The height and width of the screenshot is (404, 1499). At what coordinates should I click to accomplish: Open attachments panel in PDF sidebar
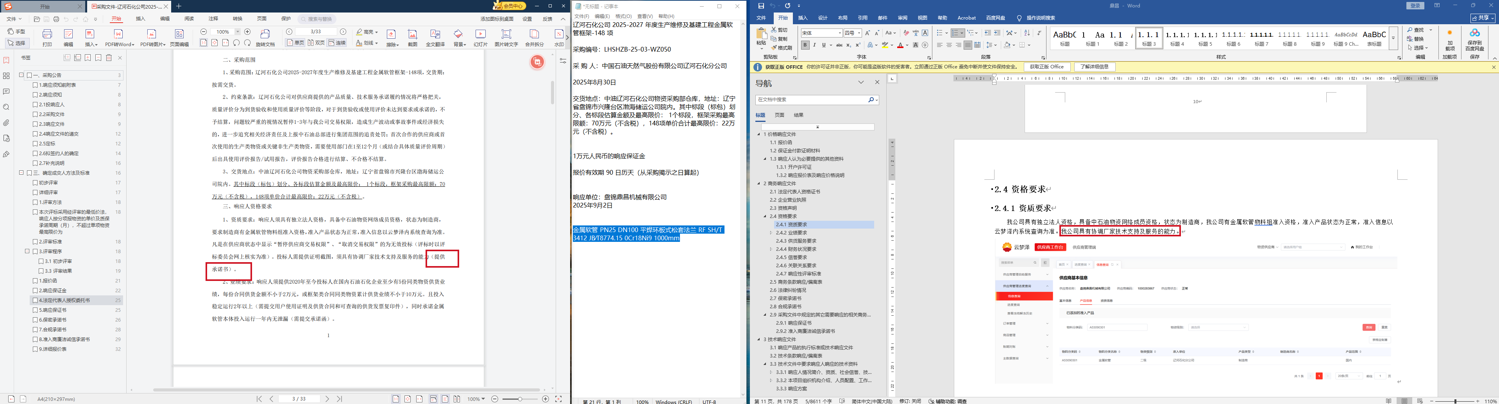point(6,123)
